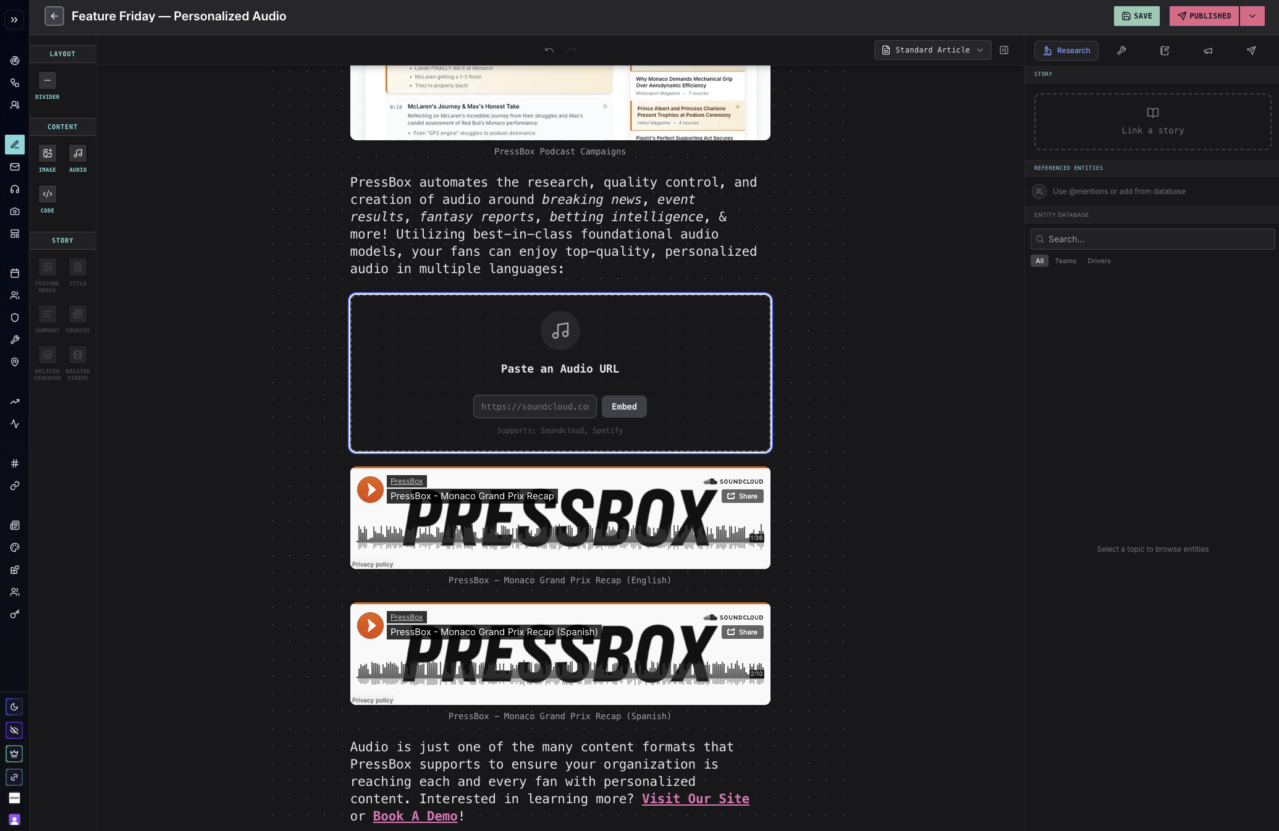The image size is (1279, 831).
Task: Expand the Published button dropdown arrow
Action: [x=1252, y=16]
